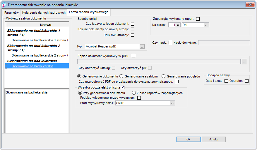Enable Czy łączyć w jeden dokument
Image resolution: width=257 pixels, height=150 pixels.
[x=133, y=24]
